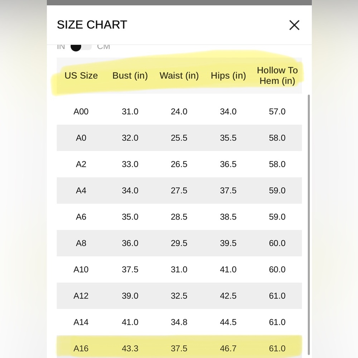The height and width of the screenshot is (358, 358).
Task: Select the A4 size row
Action: point(179,190)
